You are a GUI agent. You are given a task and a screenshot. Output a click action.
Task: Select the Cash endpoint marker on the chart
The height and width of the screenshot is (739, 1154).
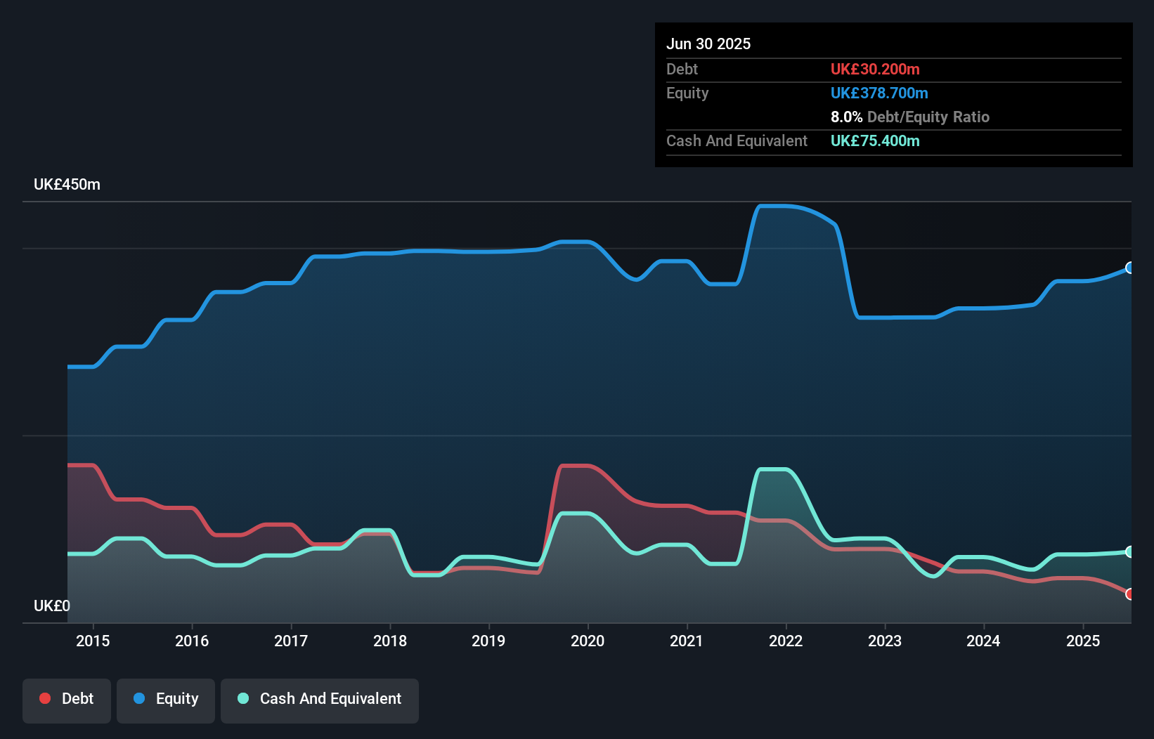[x=1130, y=552]
